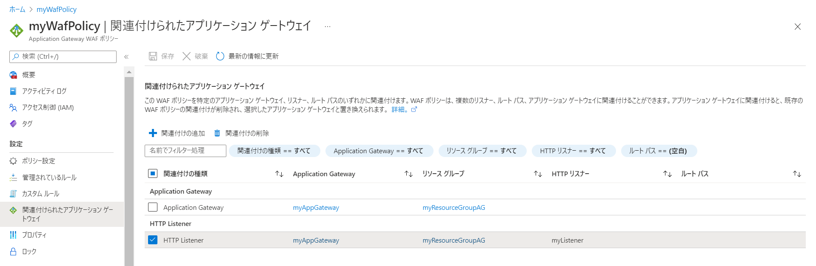This screenshot has width=816, height=266.
Task: Click the 関連付けの追加 button label
Action: pyautogui.click(x=183, y=133)
